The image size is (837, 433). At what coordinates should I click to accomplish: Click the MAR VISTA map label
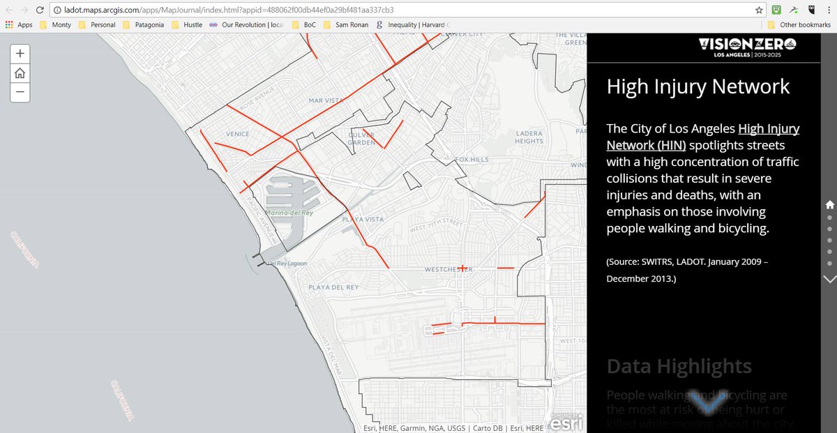326,100
